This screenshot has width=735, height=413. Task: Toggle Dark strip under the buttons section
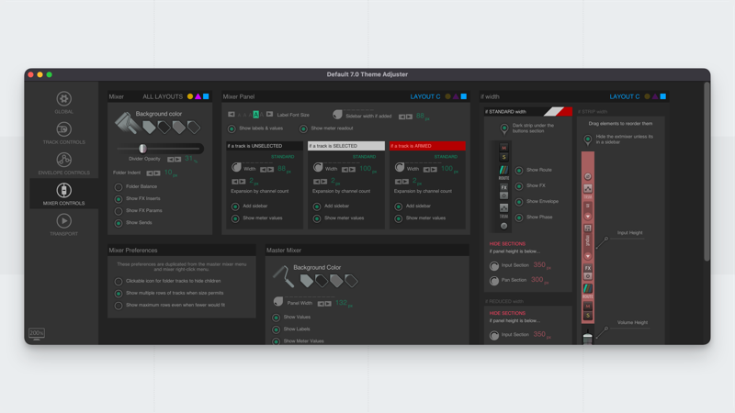pos(504,128)
